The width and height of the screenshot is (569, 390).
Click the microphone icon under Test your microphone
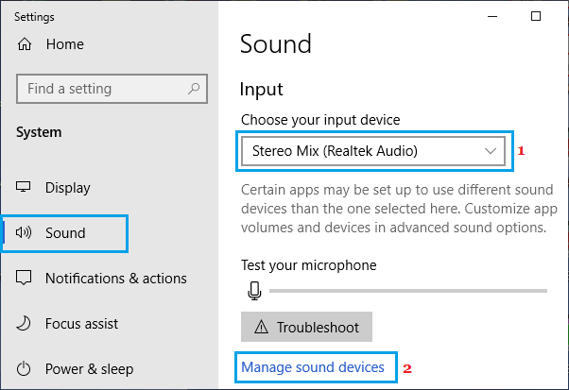click(253, 292)
